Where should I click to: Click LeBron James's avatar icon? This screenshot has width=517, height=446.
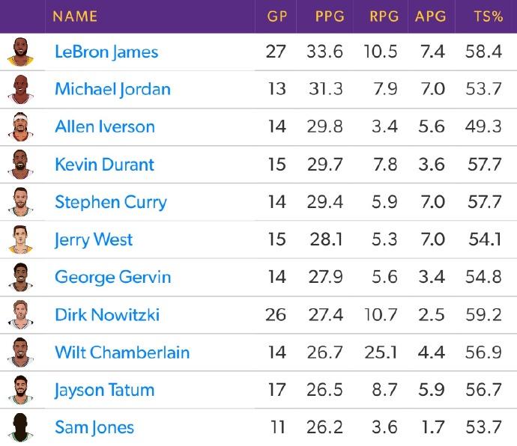pyautogui.click(x=19, y=52)
